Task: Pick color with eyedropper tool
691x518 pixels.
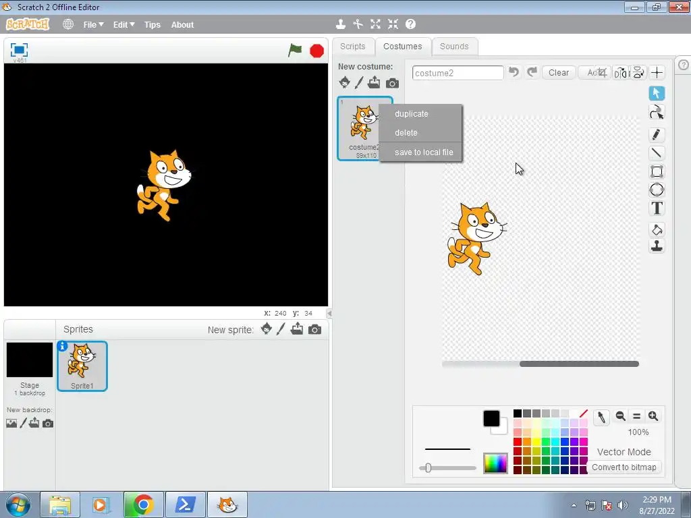Action: pos(601,417)
